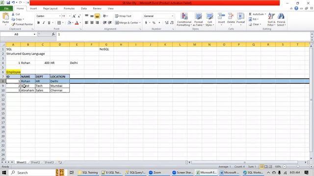Expand the Font group dialog launcher

80,29
